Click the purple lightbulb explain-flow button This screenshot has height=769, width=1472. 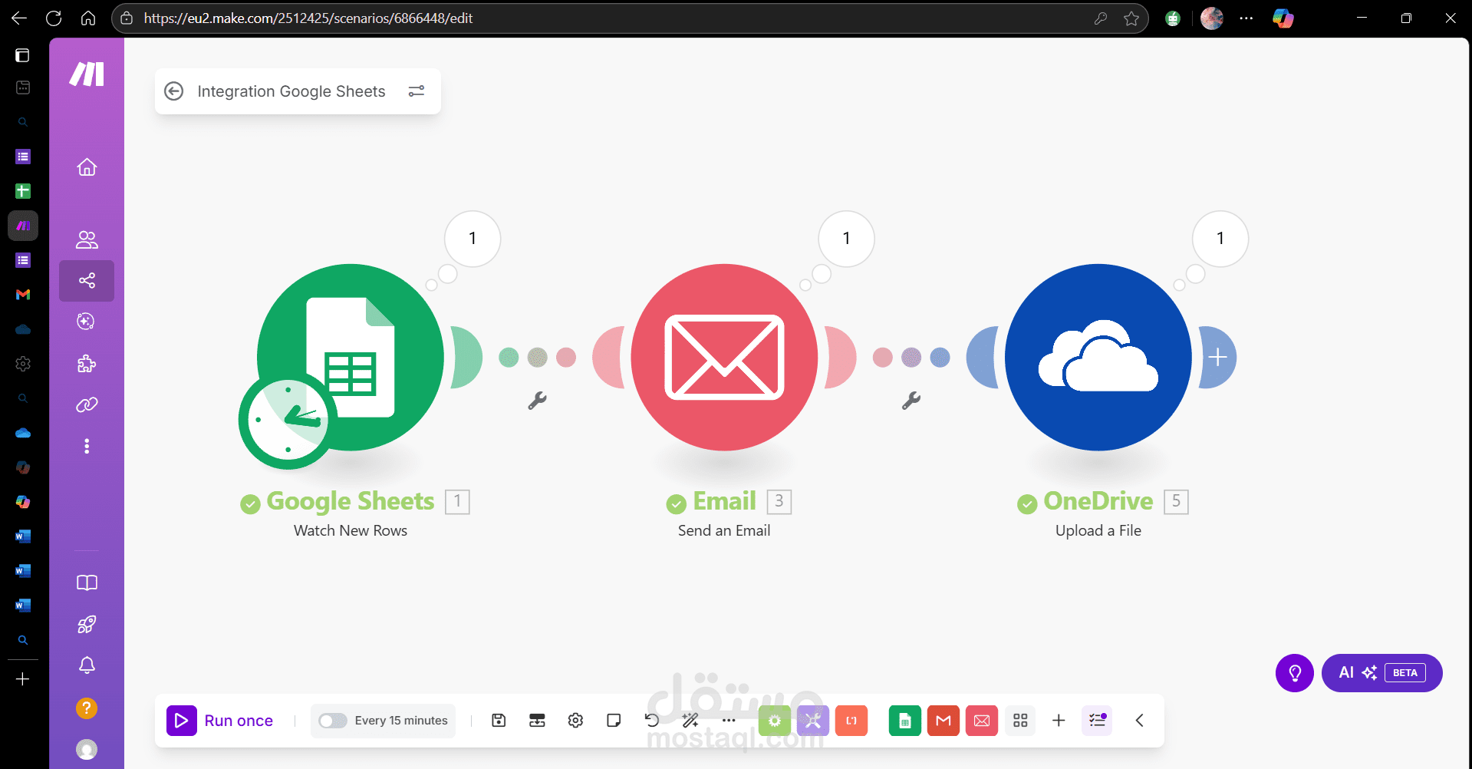(1295, 673)
